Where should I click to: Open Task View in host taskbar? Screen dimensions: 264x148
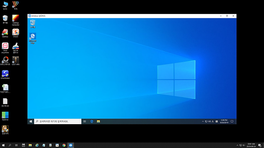tap(16, 145)
